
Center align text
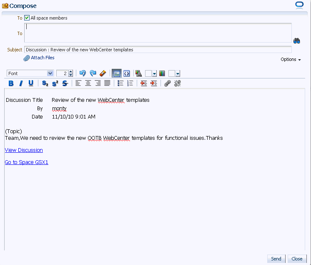88,83
